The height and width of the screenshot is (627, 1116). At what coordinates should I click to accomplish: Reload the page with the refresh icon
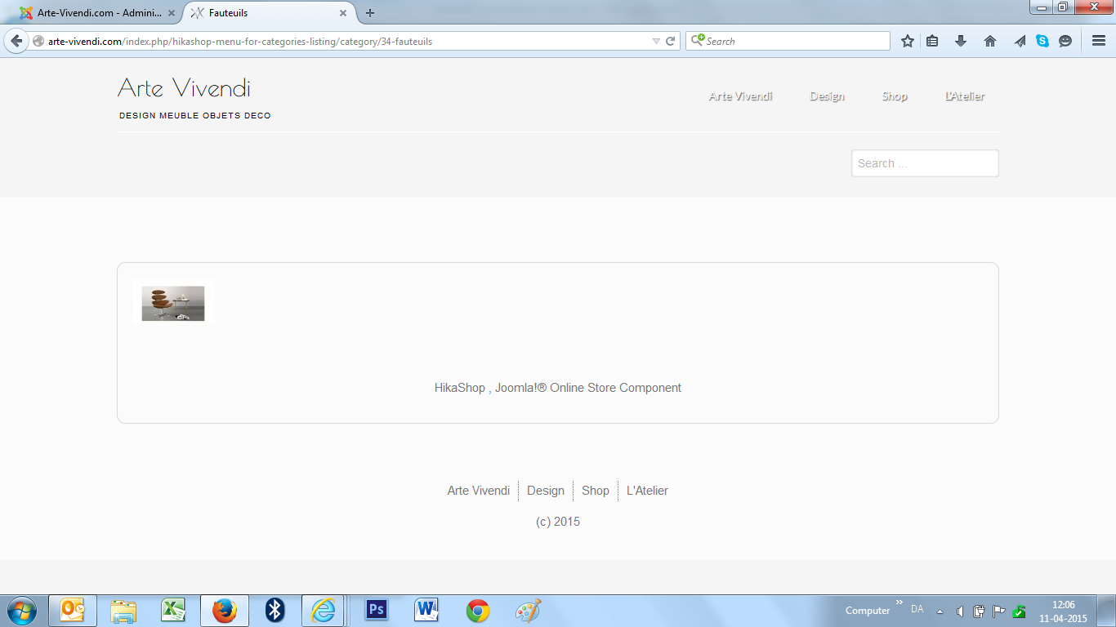[670, 41]
